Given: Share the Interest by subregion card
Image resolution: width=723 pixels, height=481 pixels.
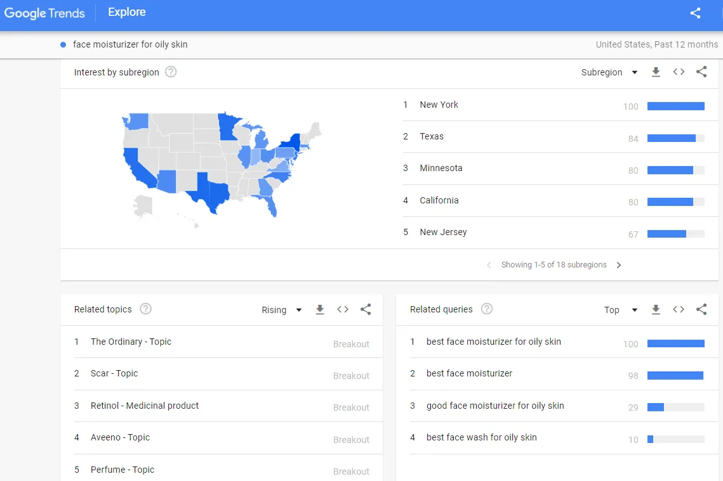Looking at the screenshot, I should (701, 72).
